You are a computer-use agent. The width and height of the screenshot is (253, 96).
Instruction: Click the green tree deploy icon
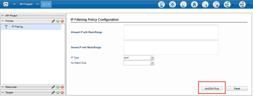(227, 4)
